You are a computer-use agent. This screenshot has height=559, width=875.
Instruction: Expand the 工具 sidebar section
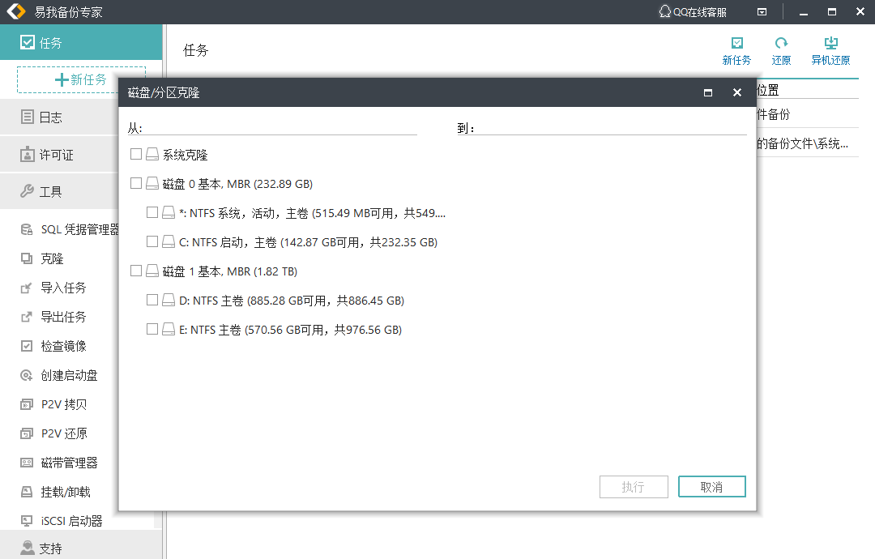50,192
